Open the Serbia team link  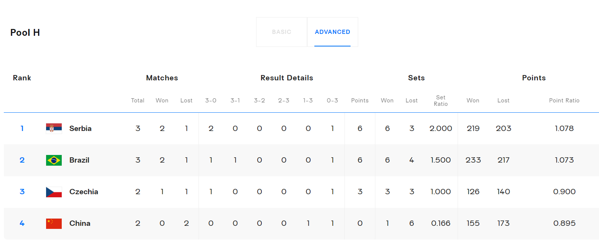tap(80, 129)
